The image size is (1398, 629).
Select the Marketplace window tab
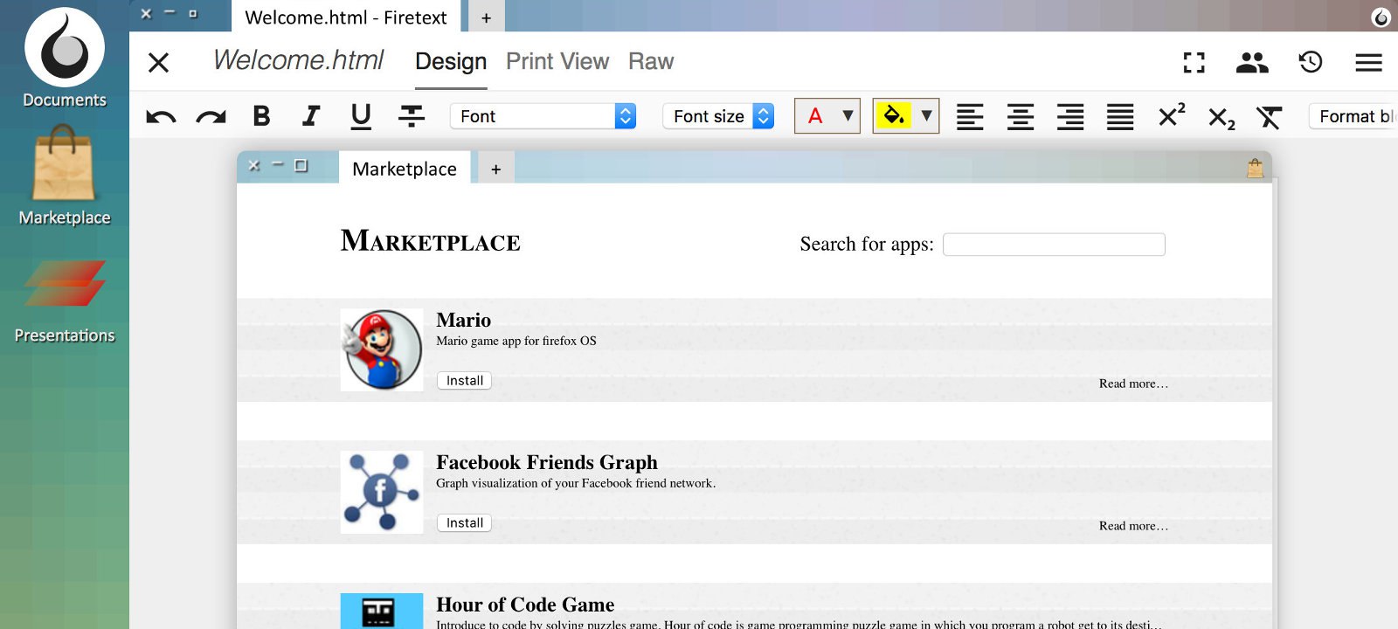405,169
